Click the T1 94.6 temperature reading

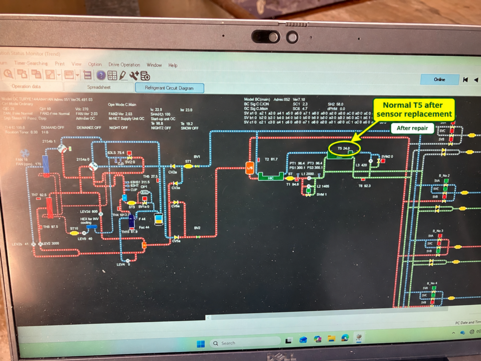(x=292, y=184)
